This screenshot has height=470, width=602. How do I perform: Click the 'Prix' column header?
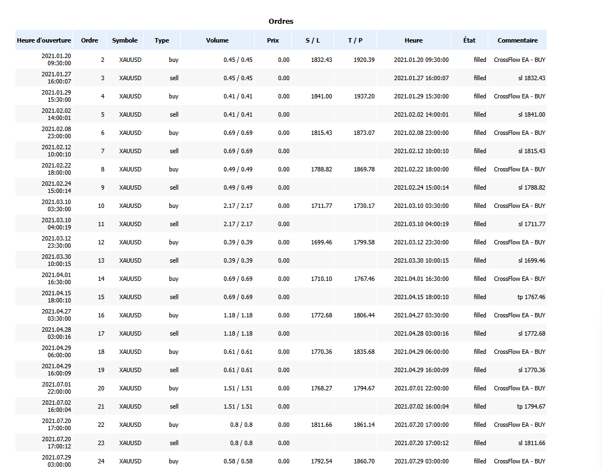pyautogui.click(x=273, y=40)
